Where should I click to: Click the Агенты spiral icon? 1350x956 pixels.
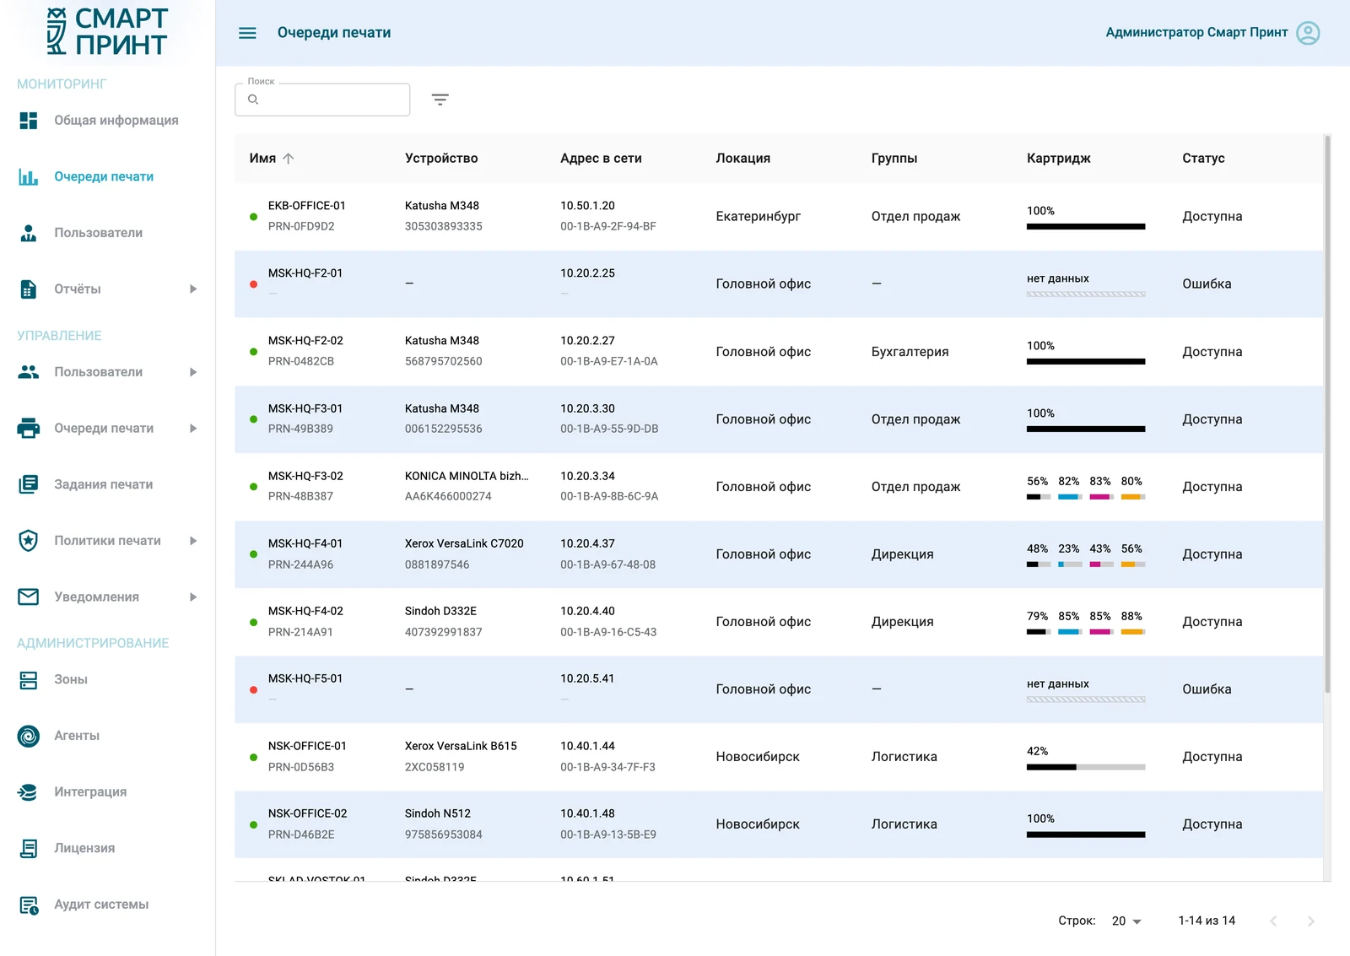(x=29, y=737)
